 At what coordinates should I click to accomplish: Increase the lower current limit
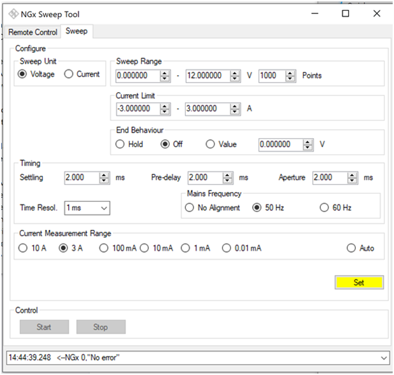(165, 106)
